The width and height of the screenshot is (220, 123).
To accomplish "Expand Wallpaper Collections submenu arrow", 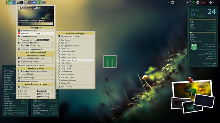I will coord(53,49).
